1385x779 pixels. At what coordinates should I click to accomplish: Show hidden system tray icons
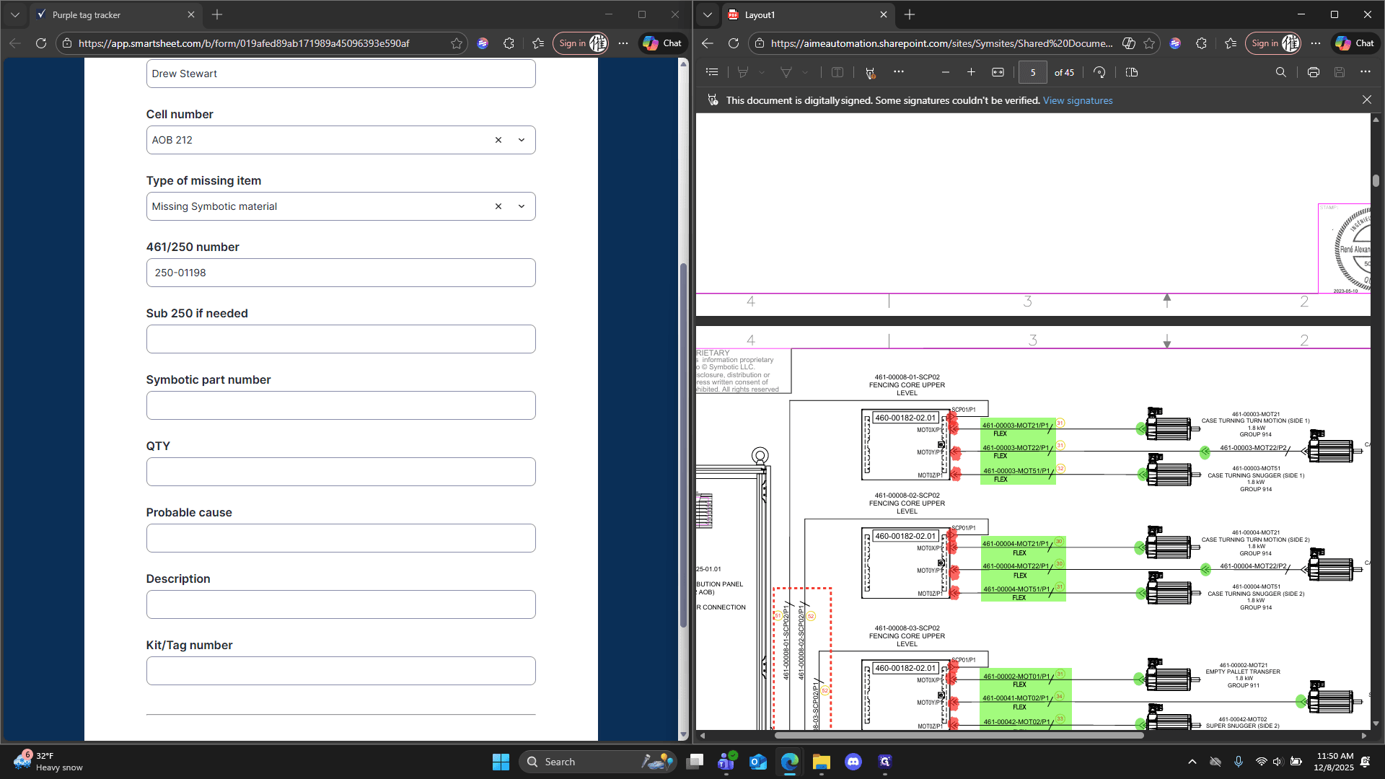pos(1192,762)
